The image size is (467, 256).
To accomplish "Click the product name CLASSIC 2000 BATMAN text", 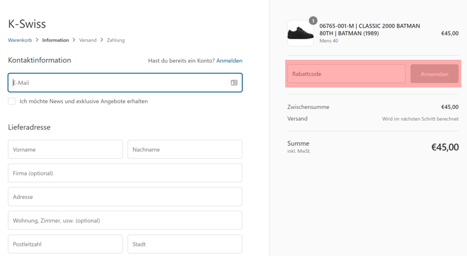I will point(370,30).
